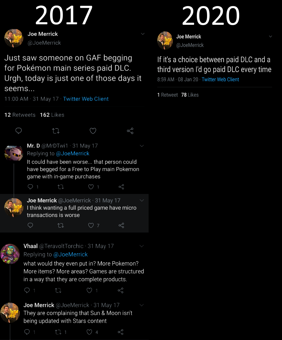The width and height of the screenshot is (282, 340).
Task: Share the 2017 main tweet
Action: tap(130, 131)
